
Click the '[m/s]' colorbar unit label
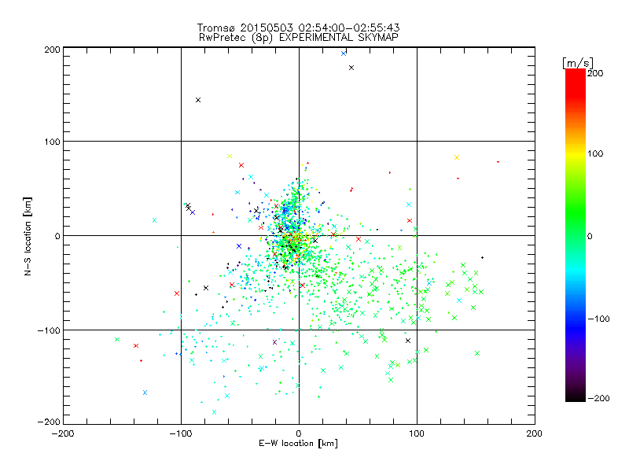[x=578, y=63]
